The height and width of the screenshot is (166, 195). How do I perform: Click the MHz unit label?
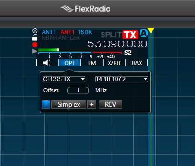(101, 90)
